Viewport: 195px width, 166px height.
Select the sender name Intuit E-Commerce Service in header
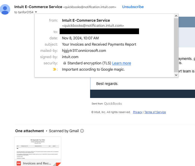click(38, 7)
